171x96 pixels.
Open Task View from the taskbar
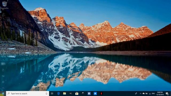coord(52,94)
